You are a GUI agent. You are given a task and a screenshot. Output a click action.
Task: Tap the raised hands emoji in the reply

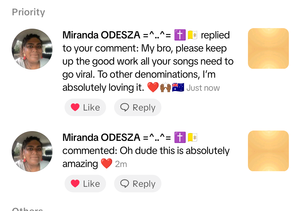166,88
